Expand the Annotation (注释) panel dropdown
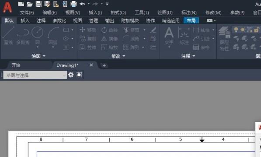261x157 pixels. [188, 56]
